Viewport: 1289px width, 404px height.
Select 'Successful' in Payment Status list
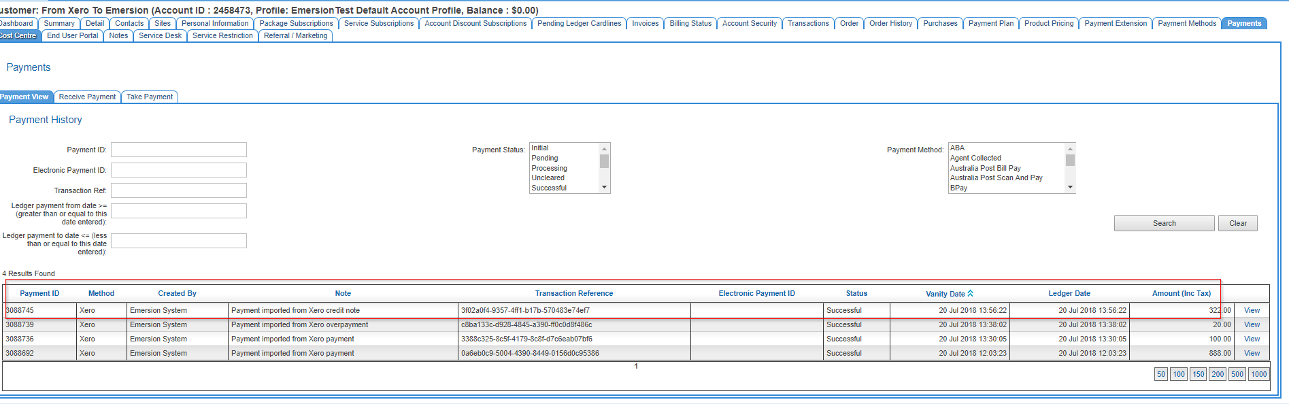[x=549, y=188]
